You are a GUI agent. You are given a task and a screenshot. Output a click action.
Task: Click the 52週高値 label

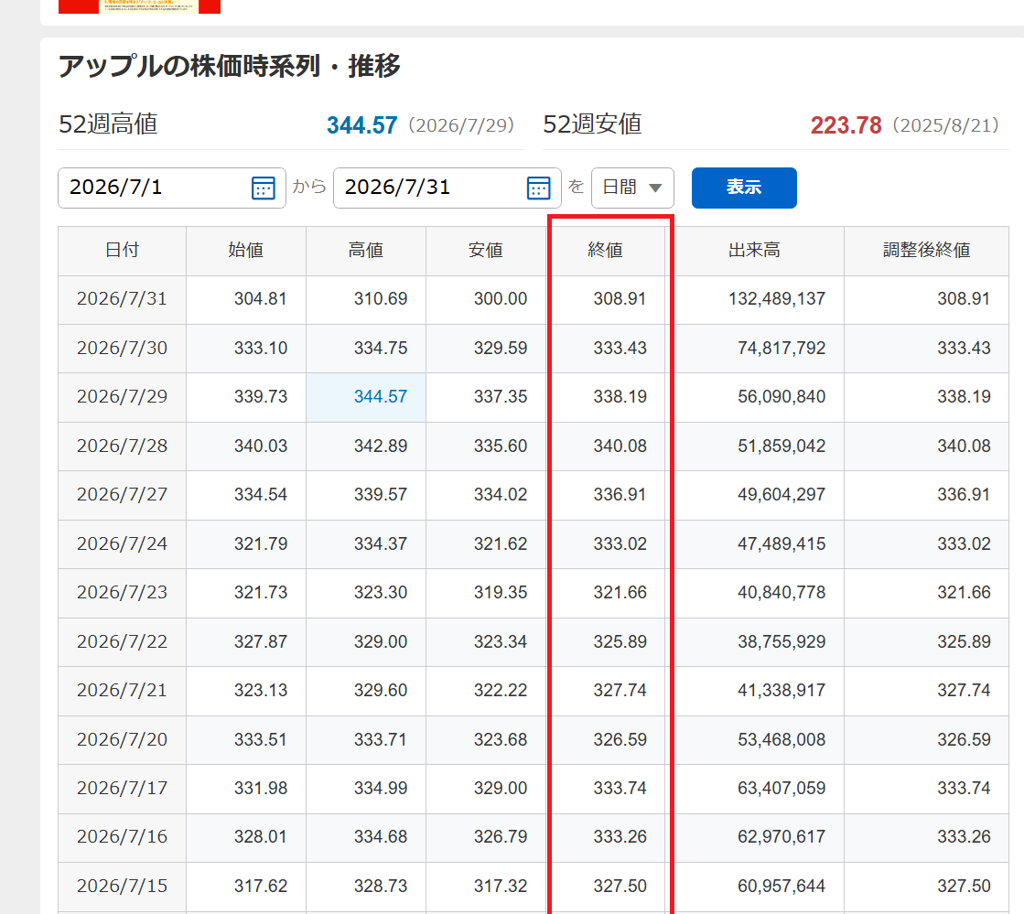[x=108, y=124]
